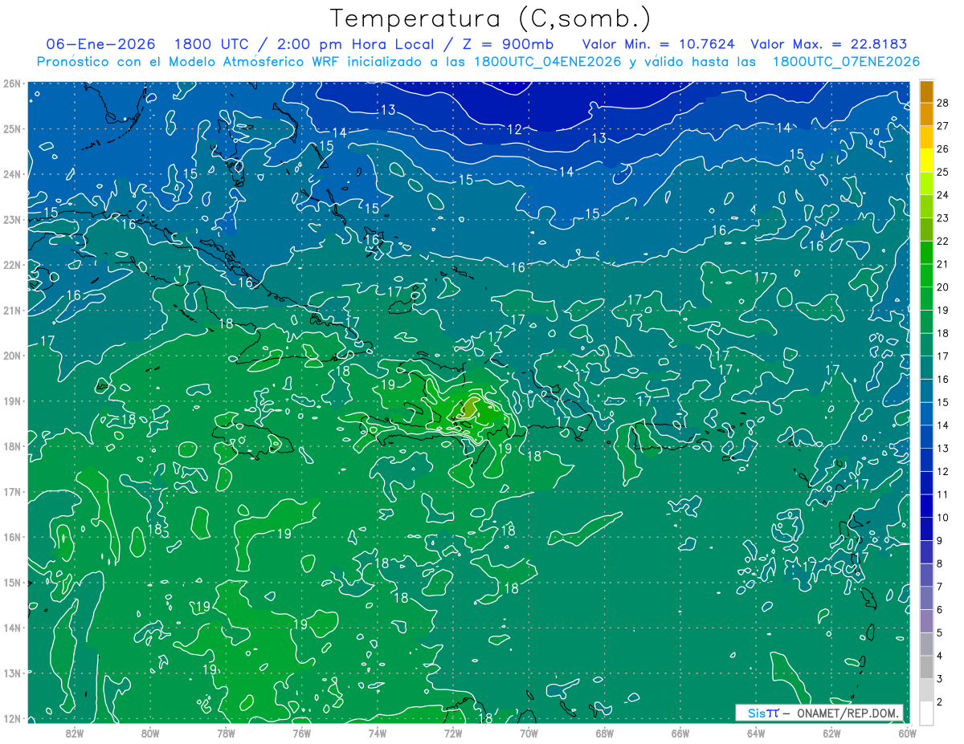The image size is (964, 744).
Task: Select the date text "06-Ene-2026"
Action: point(101,44)
